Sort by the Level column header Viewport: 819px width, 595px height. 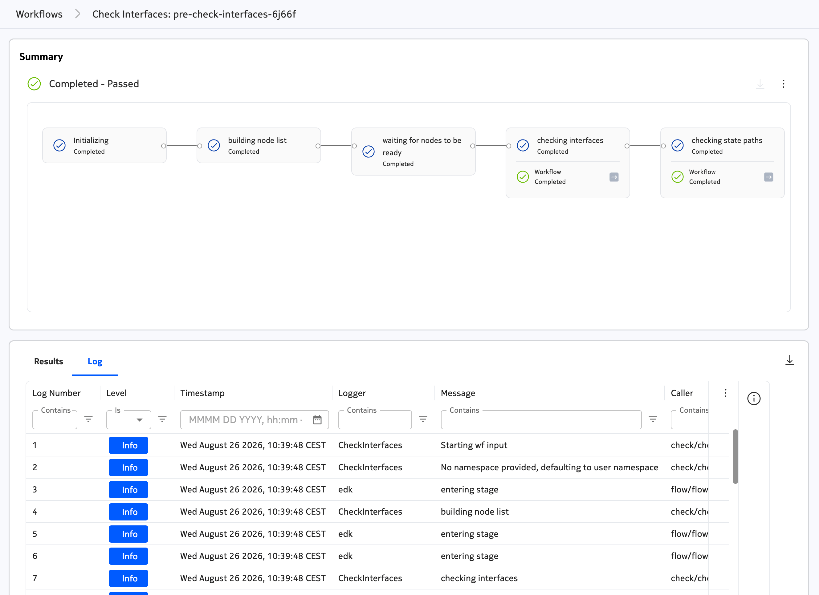(116, 393)
